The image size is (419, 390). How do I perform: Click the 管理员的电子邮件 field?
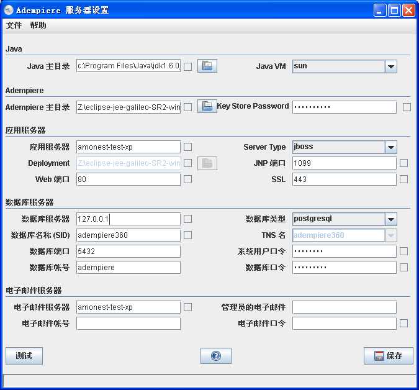(x=345, y=307)
